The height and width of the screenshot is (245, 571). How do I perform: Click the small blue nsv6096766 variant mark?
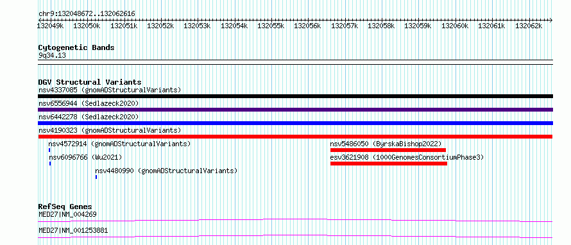coord(50,164)
